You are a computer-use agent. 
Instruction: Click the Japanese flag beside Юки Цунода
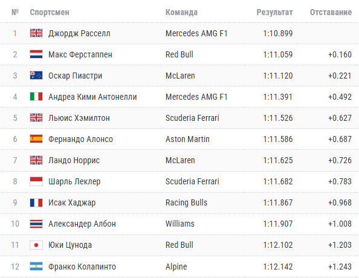pos(36,245)
